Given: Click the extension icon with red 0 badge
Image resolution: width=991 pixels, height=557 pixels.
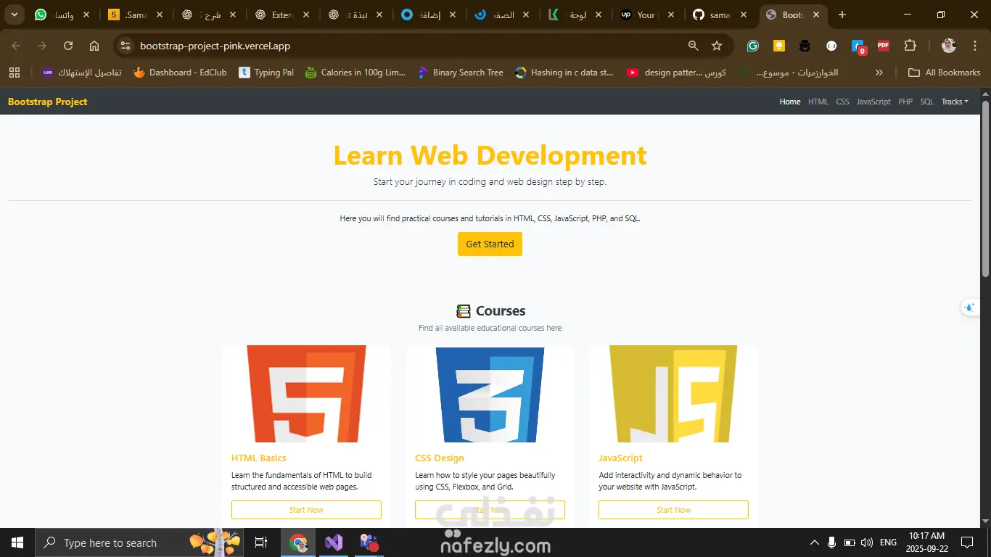Looking at the screenshot, I should click(x=858, y=46).
